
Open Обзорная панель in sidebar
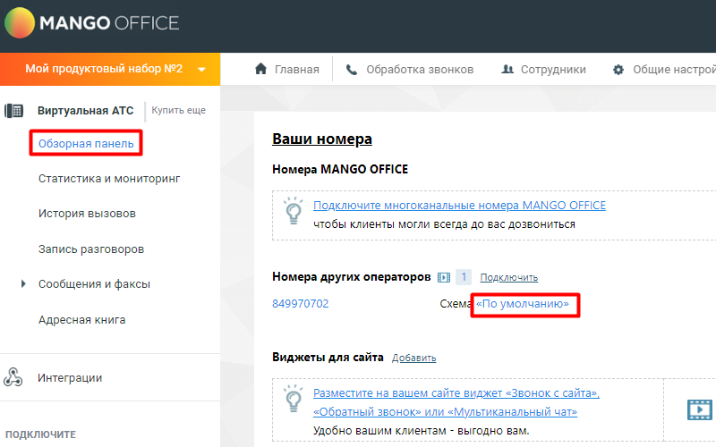(86, 143)
